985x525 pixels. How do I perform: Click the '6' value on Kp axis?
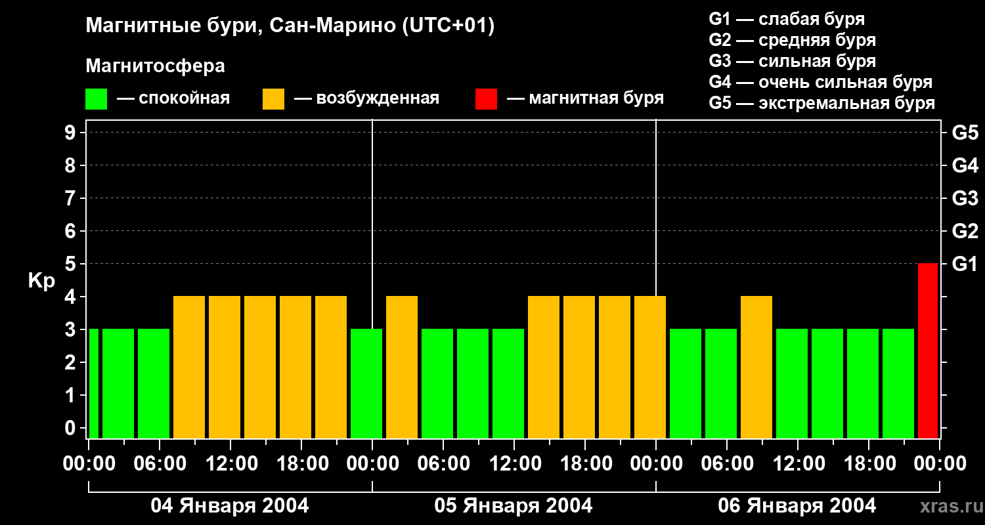tap(72, 231)
